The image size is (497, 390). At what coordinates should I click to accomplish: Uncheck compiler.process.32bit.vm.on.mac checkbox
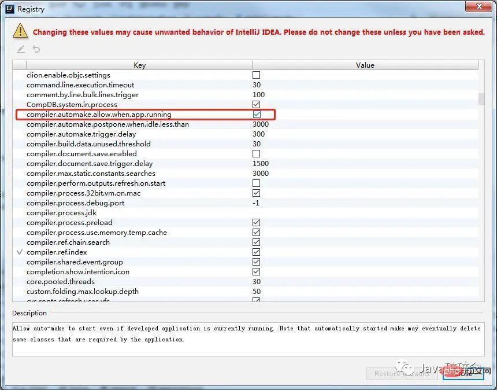click(x=256, y=193)
